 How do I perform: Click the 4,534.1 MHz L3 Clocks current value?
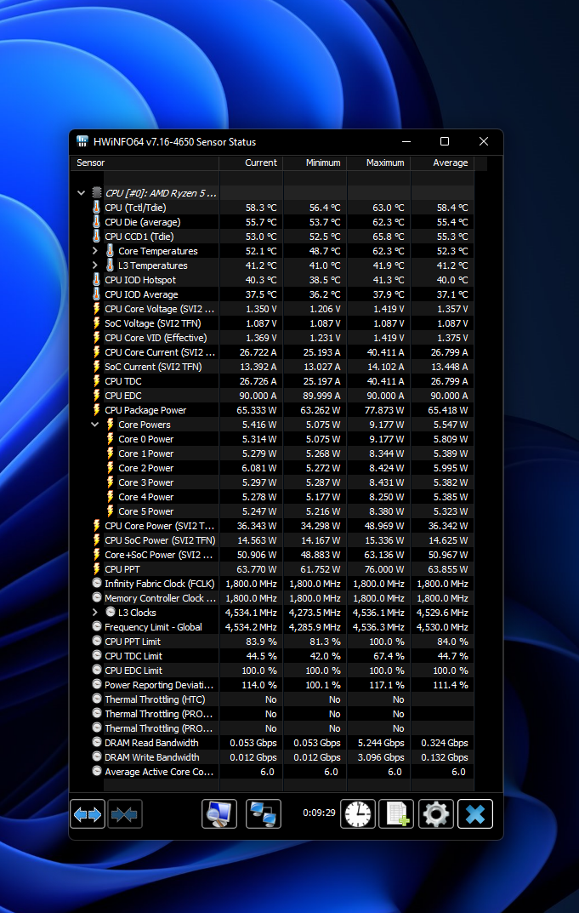pos(251,613)
